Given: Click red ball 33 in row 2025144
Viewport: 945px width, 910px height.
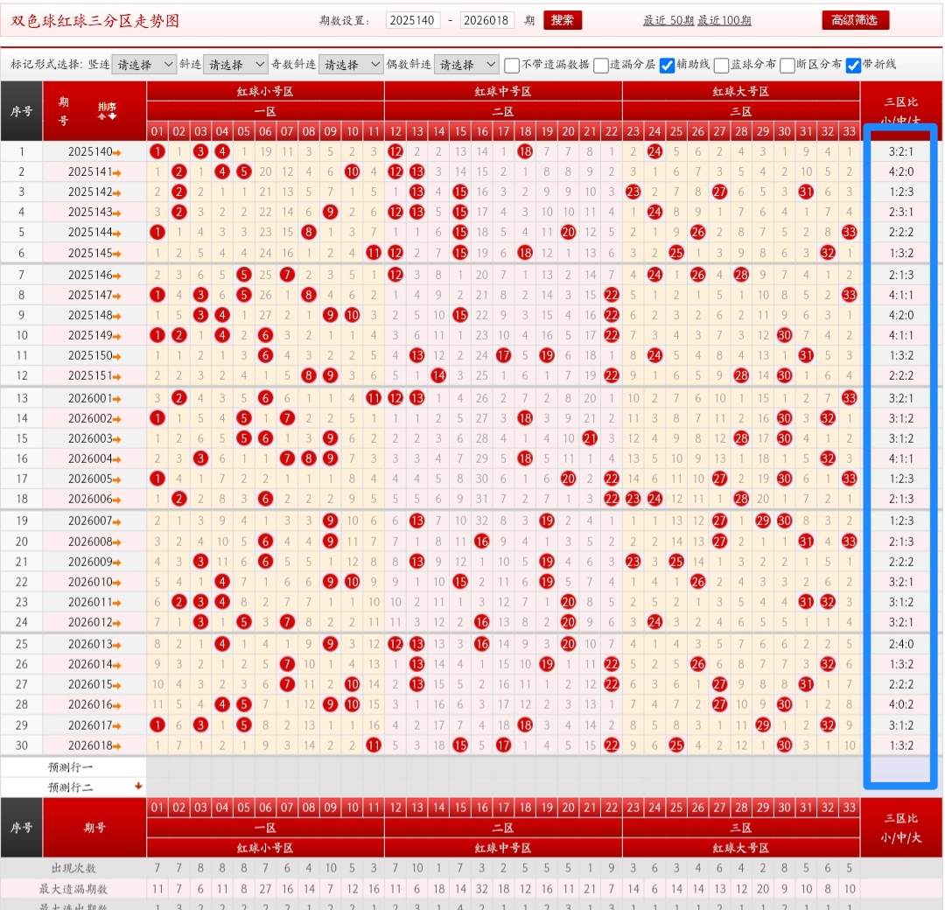Looking at the screenshot, I should point(848,232).
